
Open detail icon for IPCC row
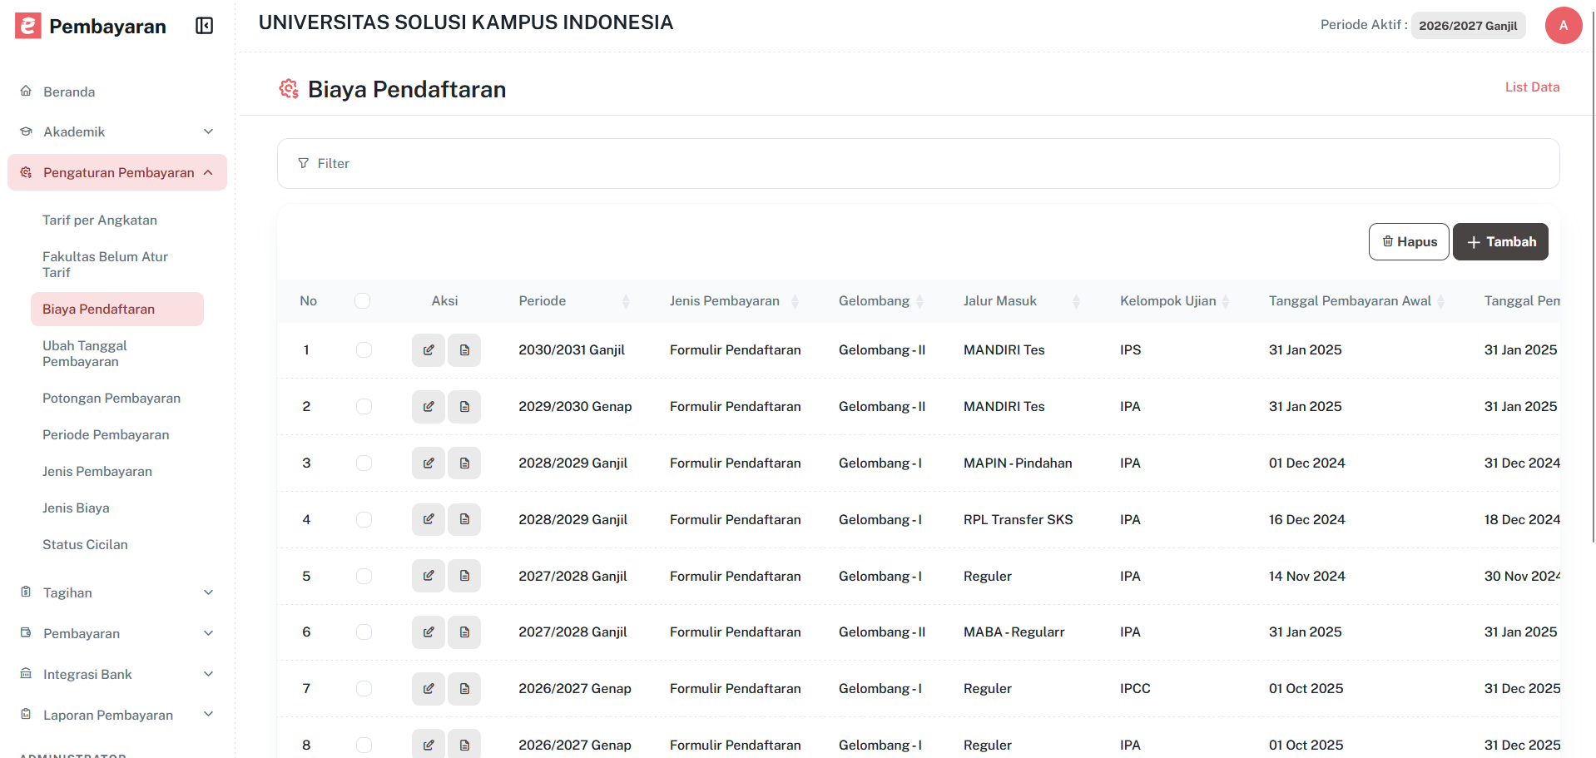(x=464, y=689)
